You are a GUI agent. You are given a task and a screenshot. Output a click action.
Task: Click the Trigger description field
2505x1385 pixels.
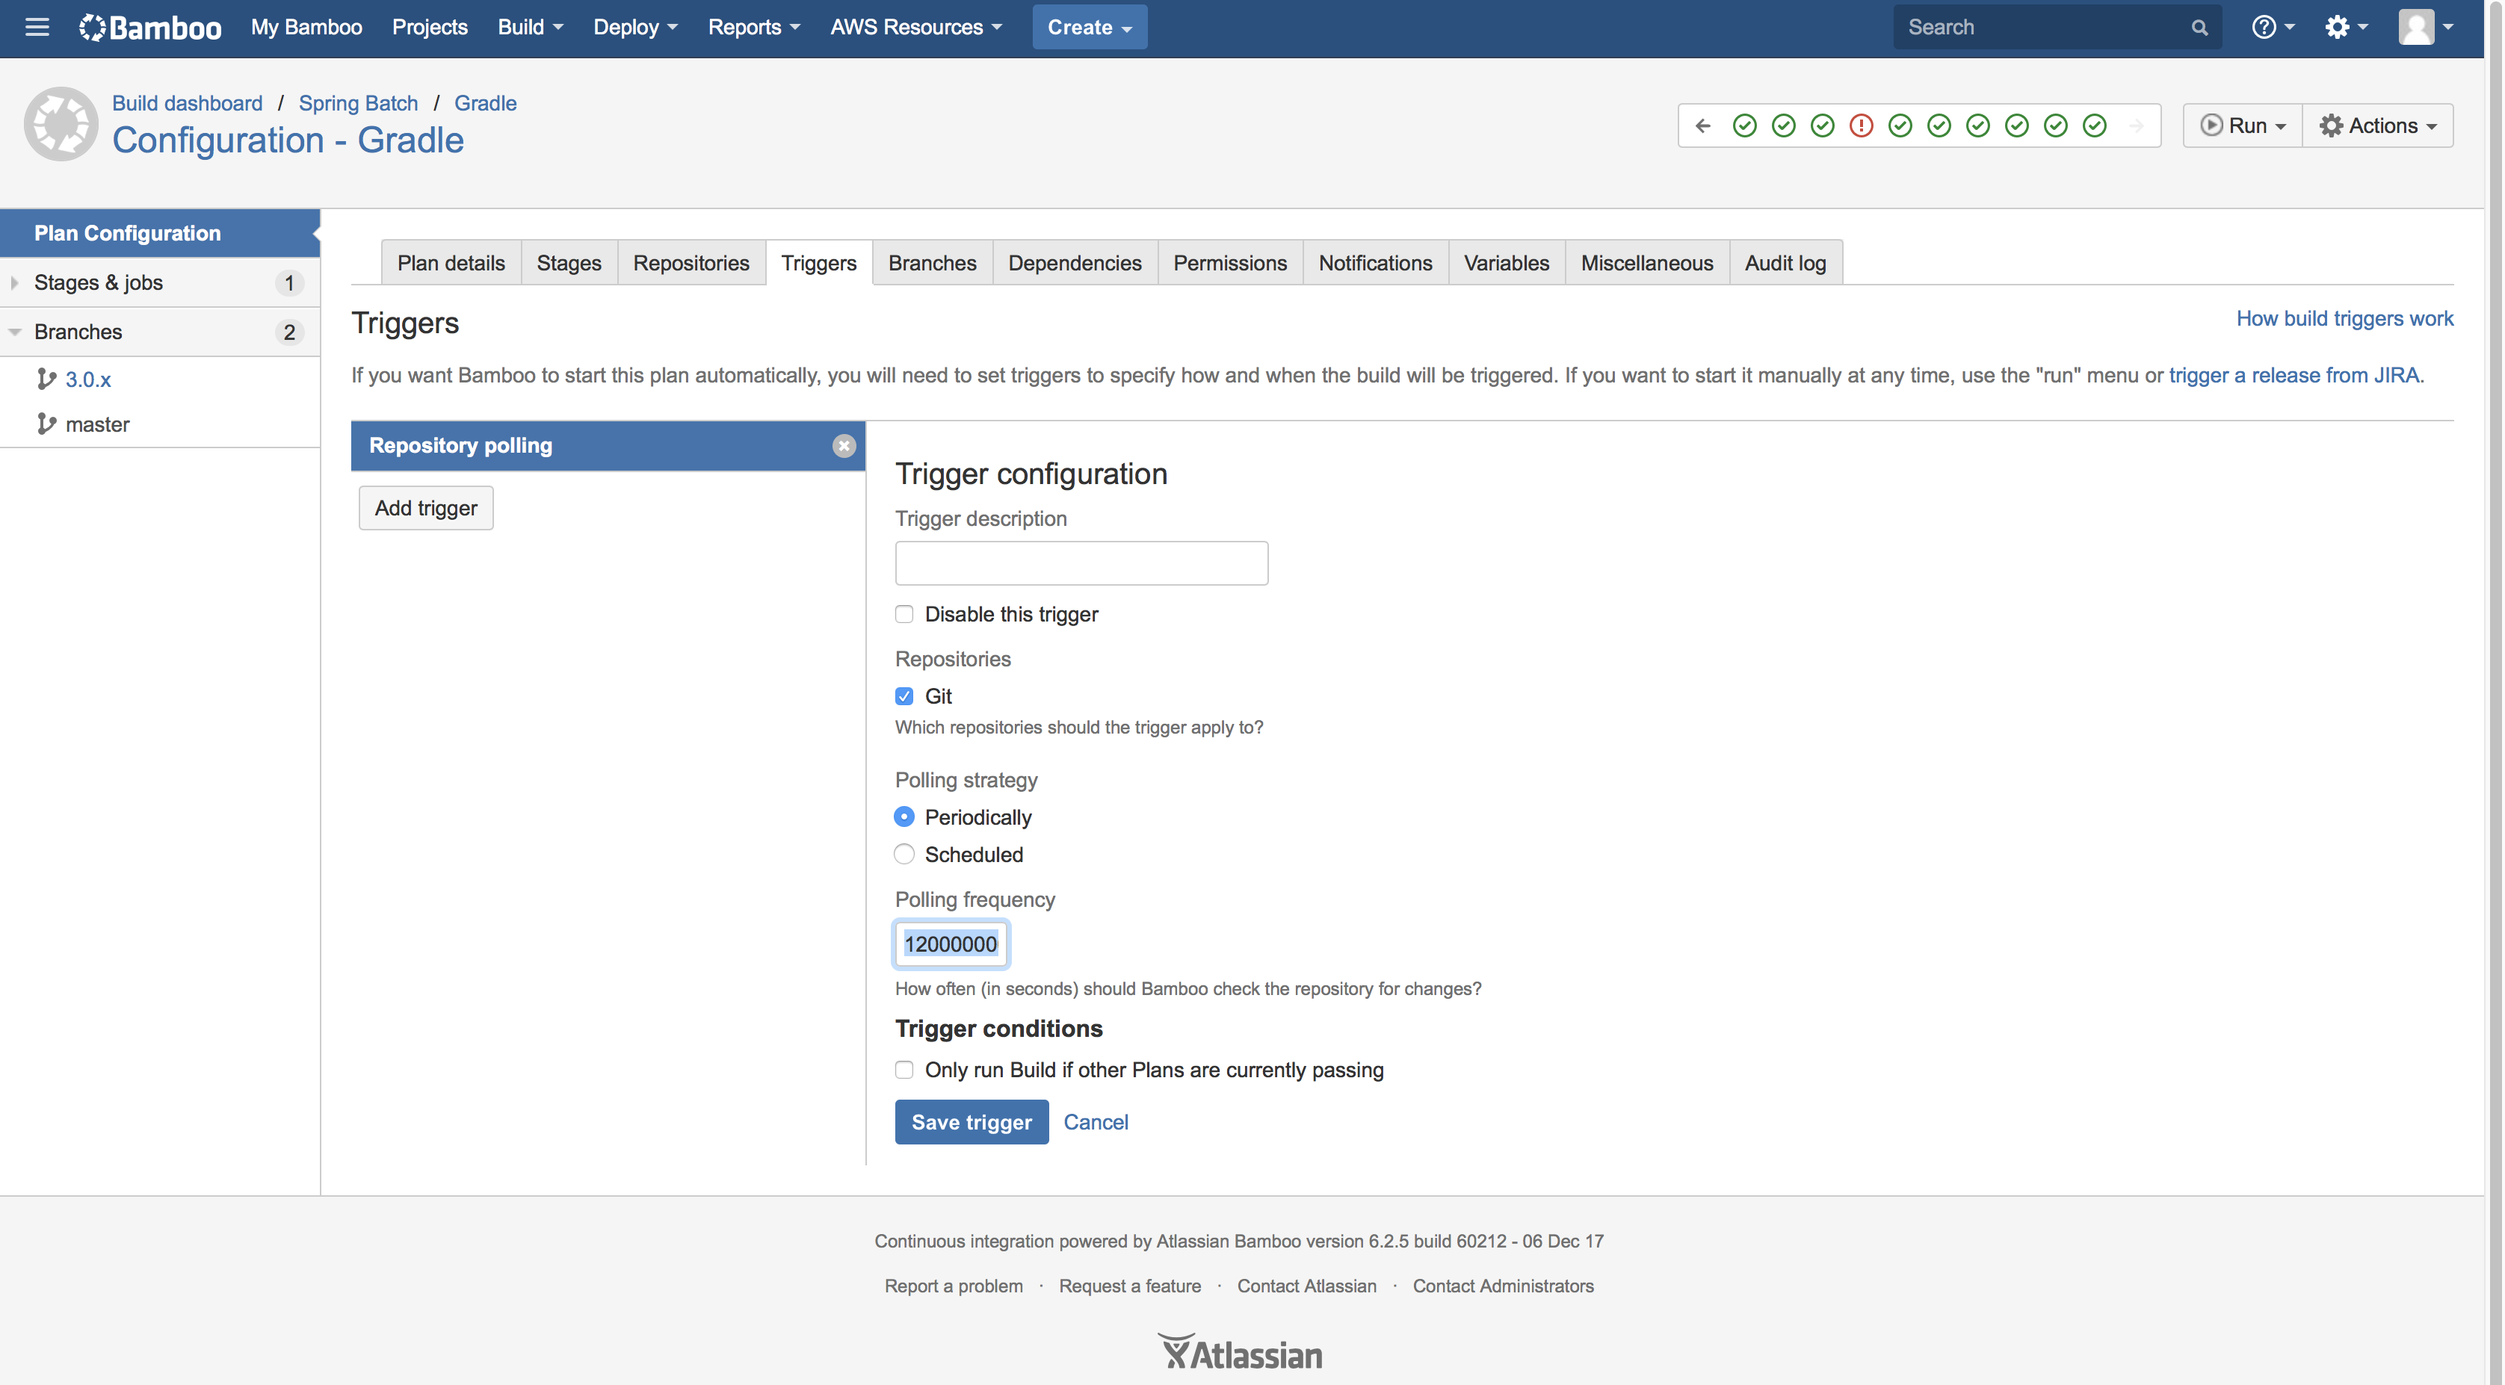coord(1081,564)
